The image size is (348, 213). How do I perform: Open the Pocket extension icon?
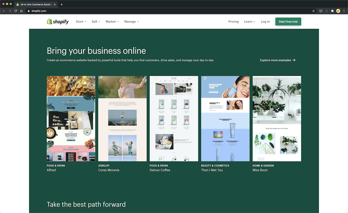[x=321, y=11]
